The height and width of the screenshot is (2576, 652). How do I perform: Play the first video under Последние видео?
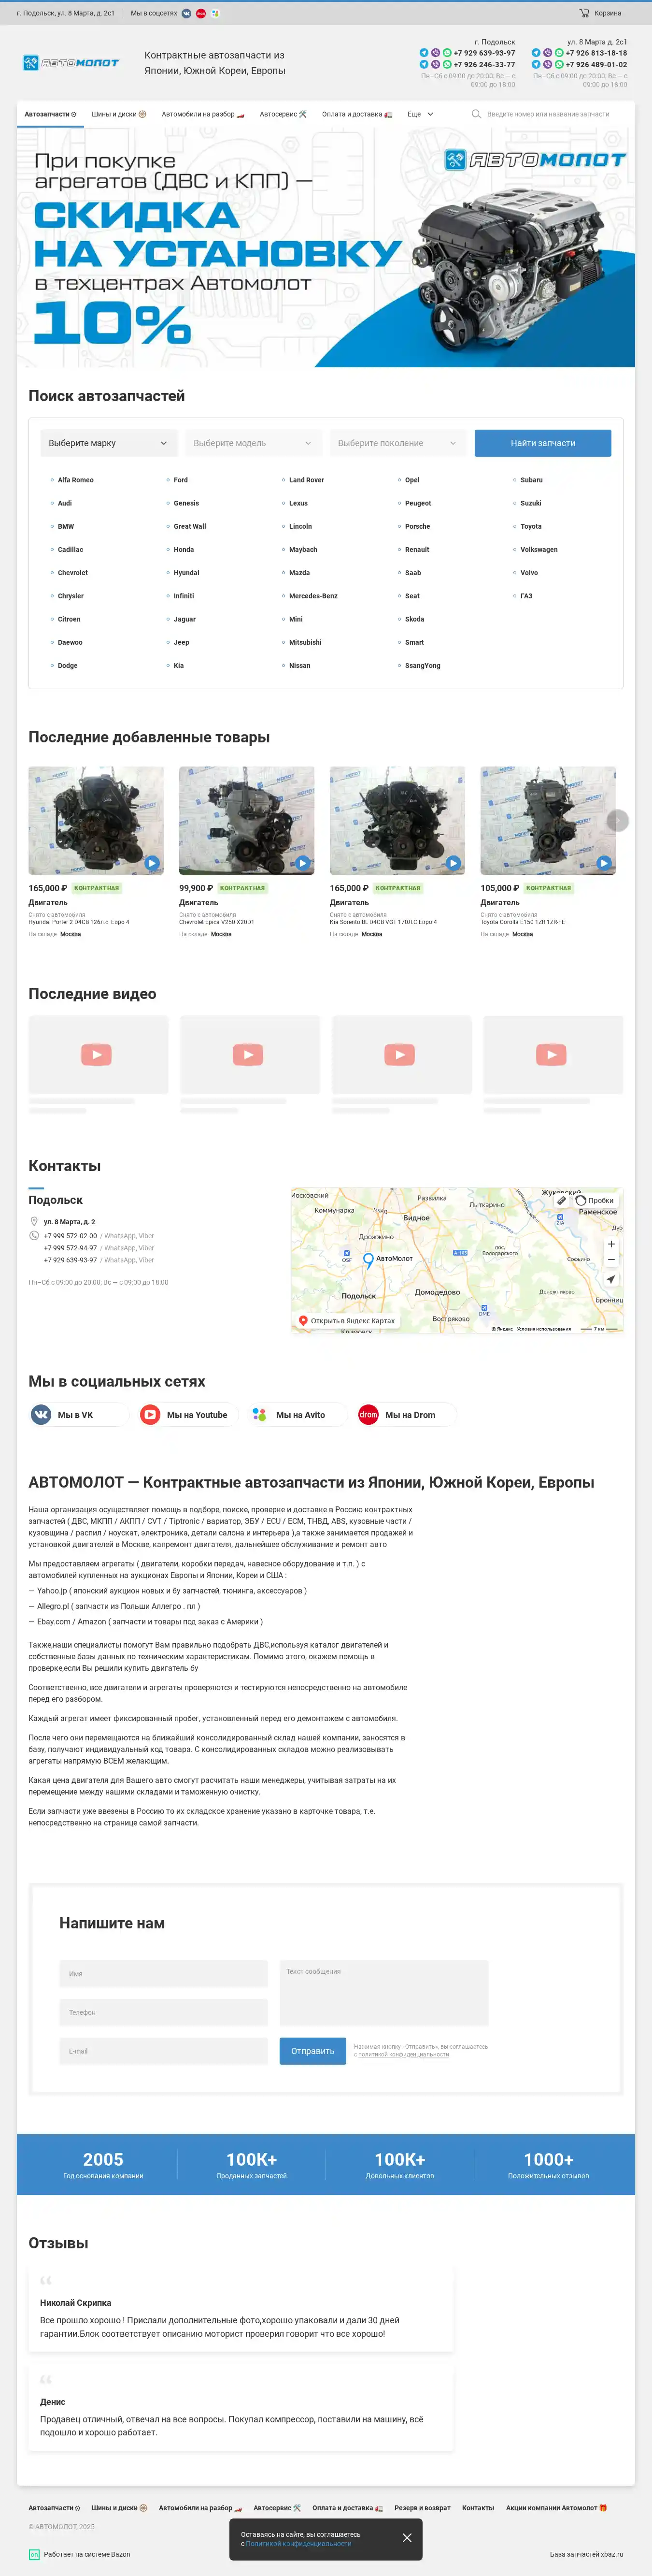click(97, 1054)
